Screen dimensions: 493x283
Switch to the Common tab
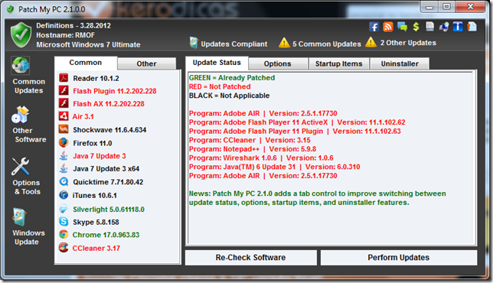coord(86,63)
